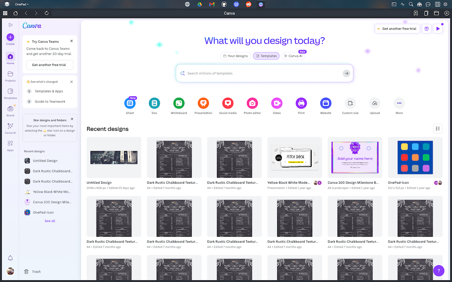Close the See what's changed card
The width and height of the screenshot is (452, 282).
tap(72, 82)
